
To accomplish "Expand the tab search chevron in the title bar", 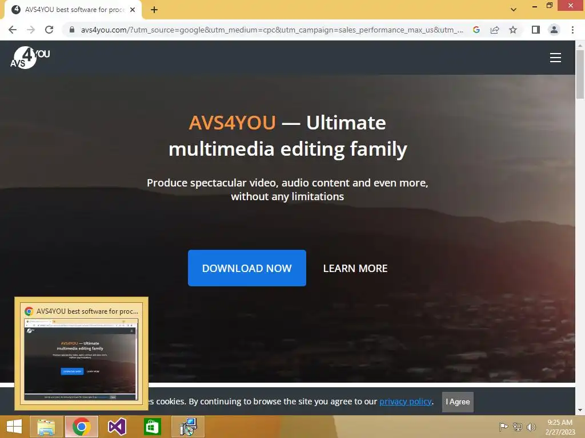I will tap(514, 10).
